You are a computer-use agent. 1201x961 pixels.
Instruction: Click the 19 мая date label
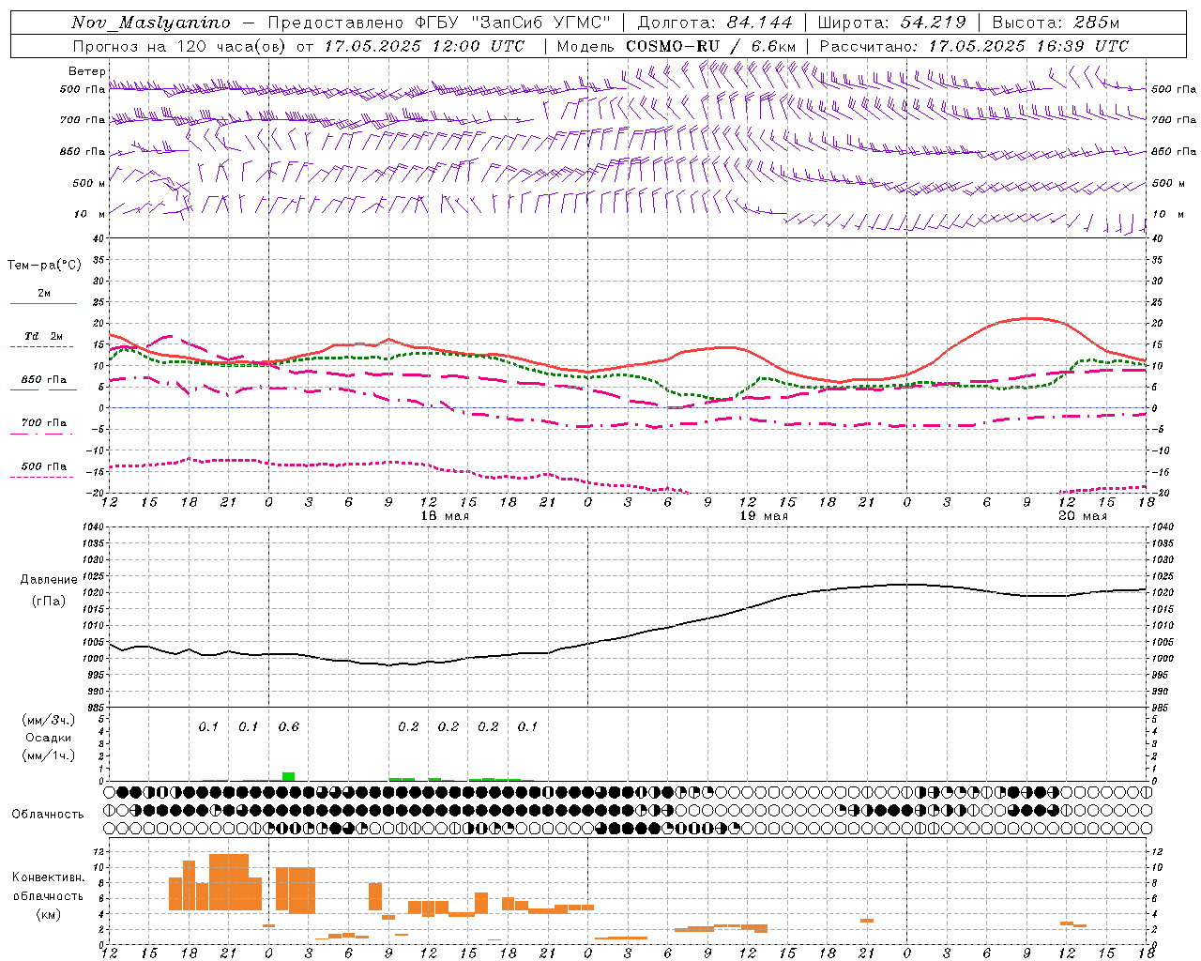764,516
